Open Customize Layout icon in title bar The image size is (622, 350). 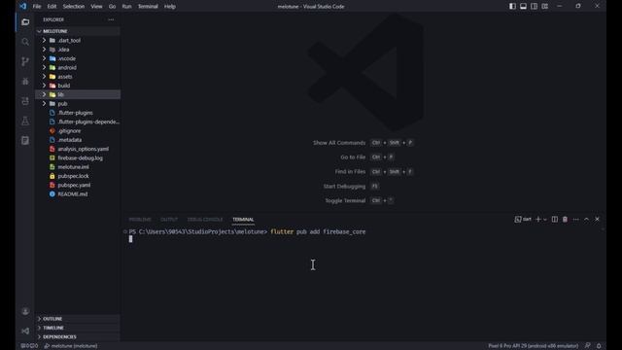click(x=544, y=7)
